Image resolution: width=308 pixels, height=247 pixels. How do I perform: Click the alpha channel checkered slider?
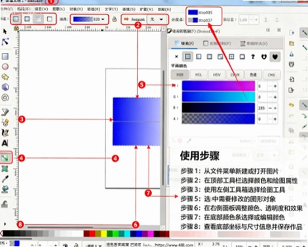218,119
